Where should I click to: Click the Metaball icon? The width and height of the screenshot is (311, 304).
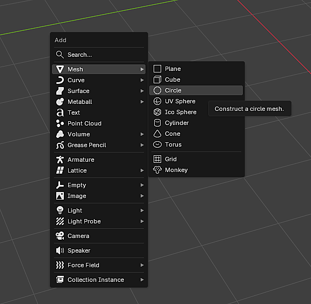[60, 102]
